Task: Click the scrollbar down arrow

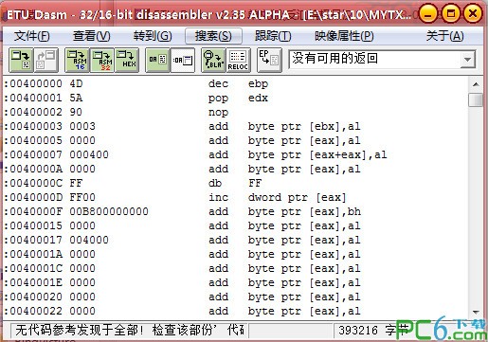Action: point(476,312)
